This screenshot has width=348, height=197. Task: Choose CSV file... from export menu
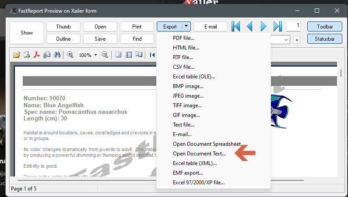click(x=214, y=67)
